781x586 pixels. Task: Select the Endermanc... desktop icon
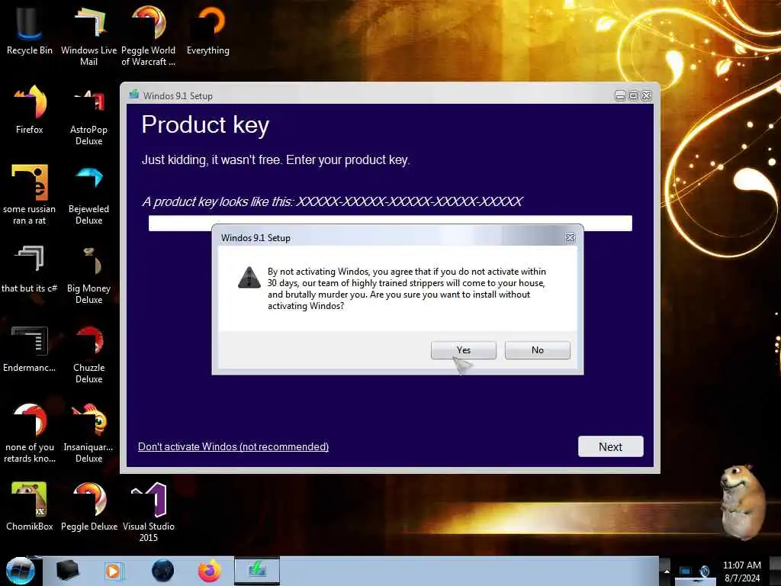pos(30,349)
